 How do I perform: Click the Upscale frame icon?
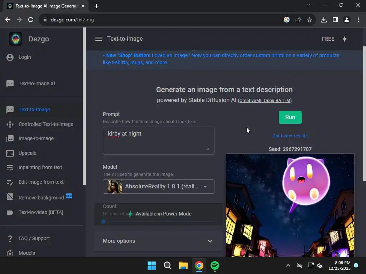pos(10,153)
